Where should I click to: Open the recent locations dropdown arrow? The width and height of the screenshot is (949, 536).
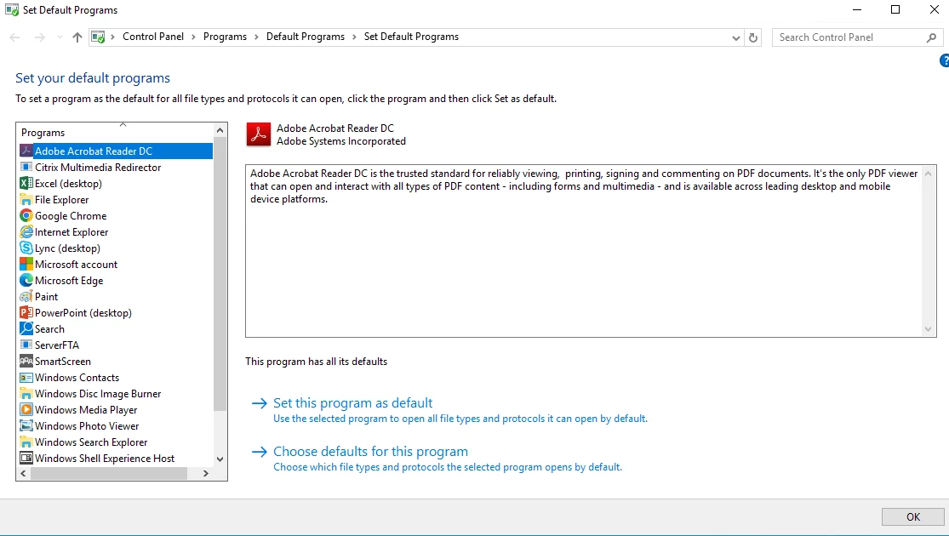click(60, 37)
